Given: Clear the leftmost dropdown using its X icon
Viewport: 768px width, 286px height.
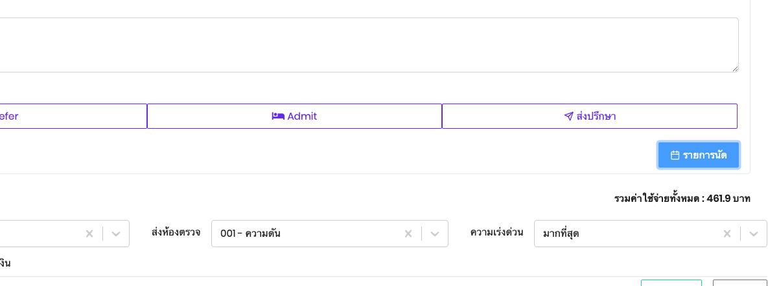Looking at the screenshot, I should 89,234.
